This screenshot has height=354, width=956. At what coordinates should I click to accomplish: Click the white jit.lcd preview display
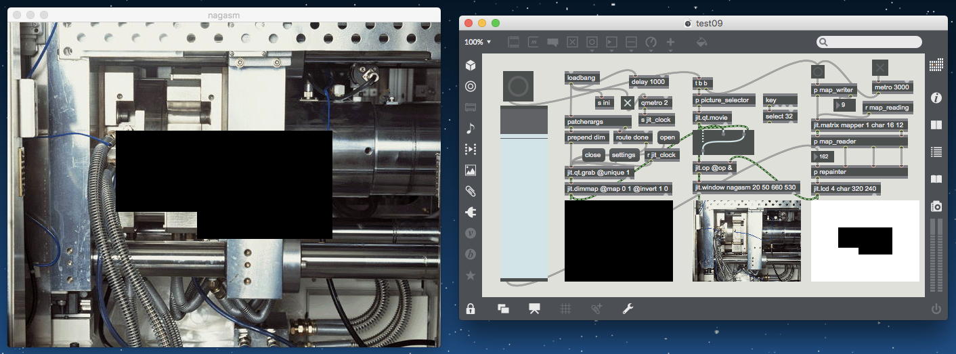(x=865, y=240)
